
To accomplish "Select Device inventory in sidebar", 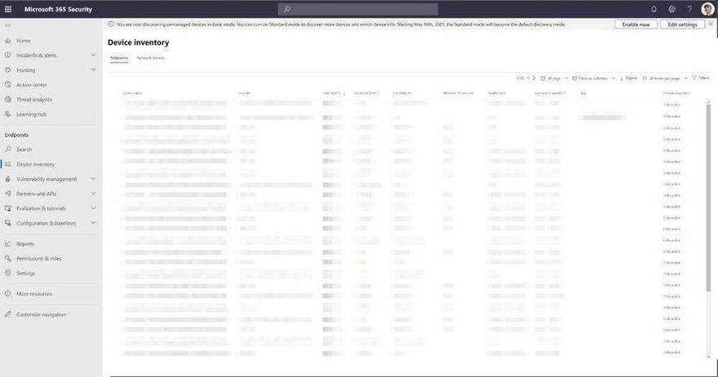I will pyautogui.click(x=35, y=164).
